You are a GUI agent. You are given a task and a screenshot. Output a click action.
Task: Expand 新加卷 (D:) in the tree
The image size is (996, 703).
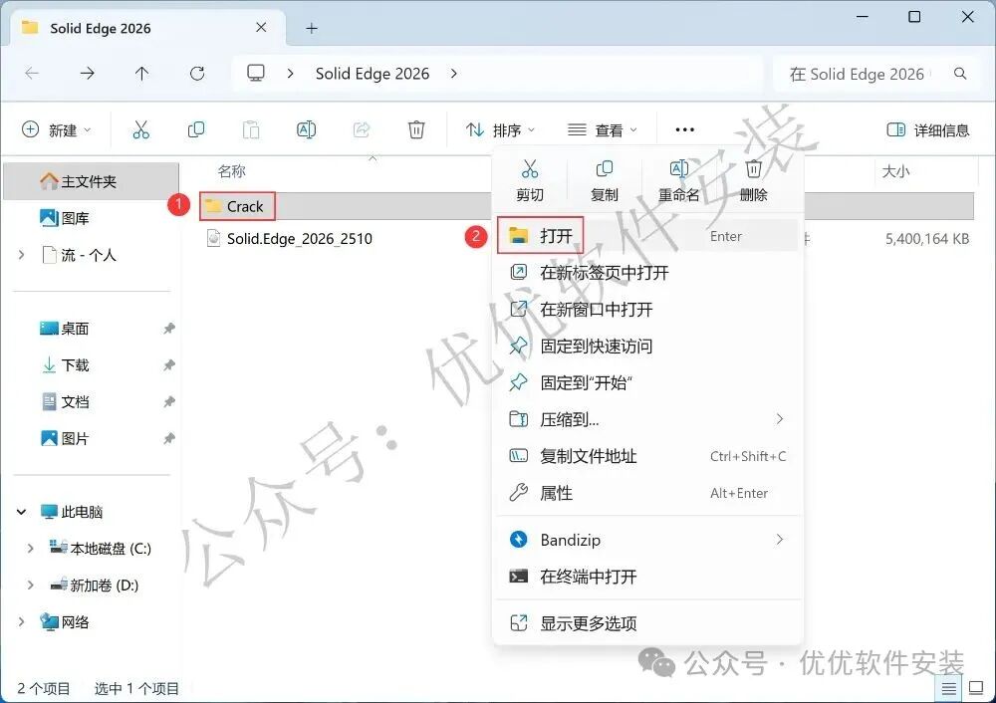pos(31,586)
